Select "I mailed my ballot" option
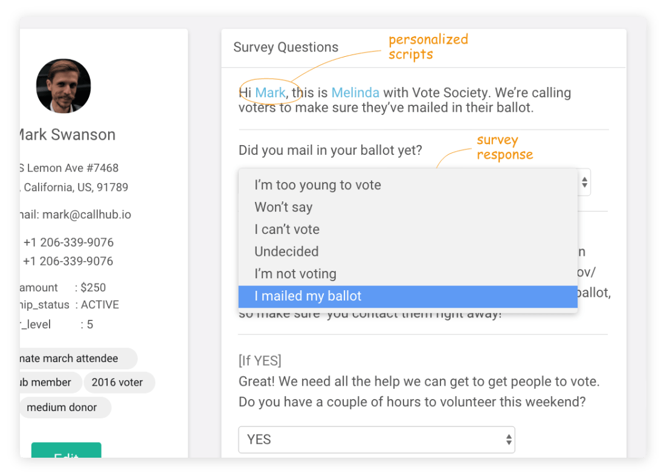The width and height of the screenshot is (667, 474). click(x=408, y=296)
